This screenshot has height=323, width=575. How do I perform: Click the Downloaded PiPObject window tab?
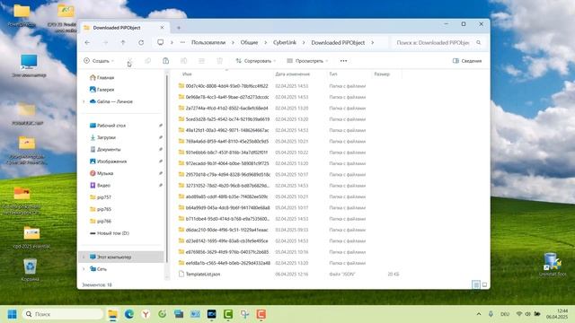click(x=124, y=28)
